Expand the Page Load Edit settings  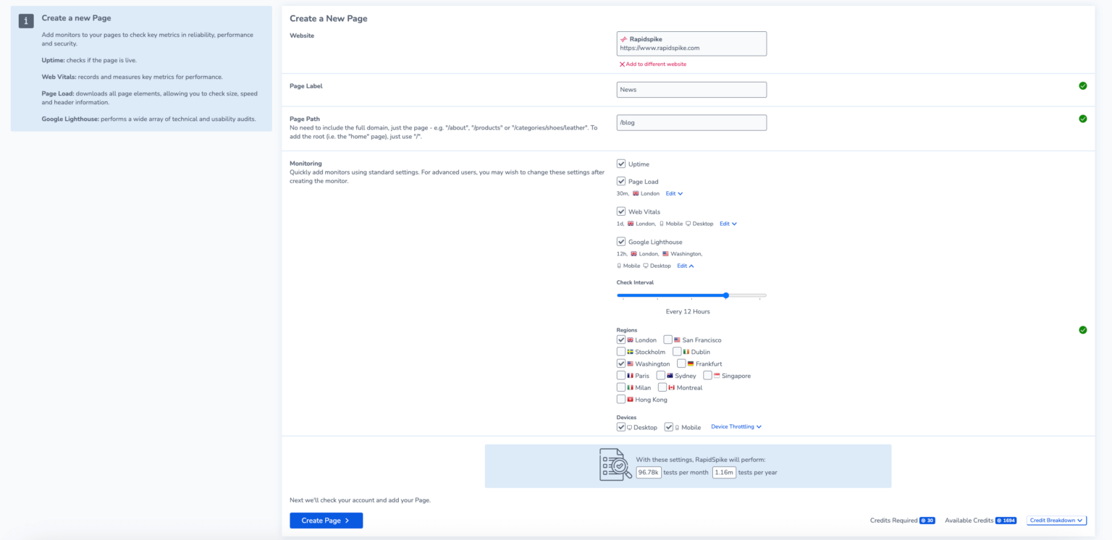pos(674,194)
